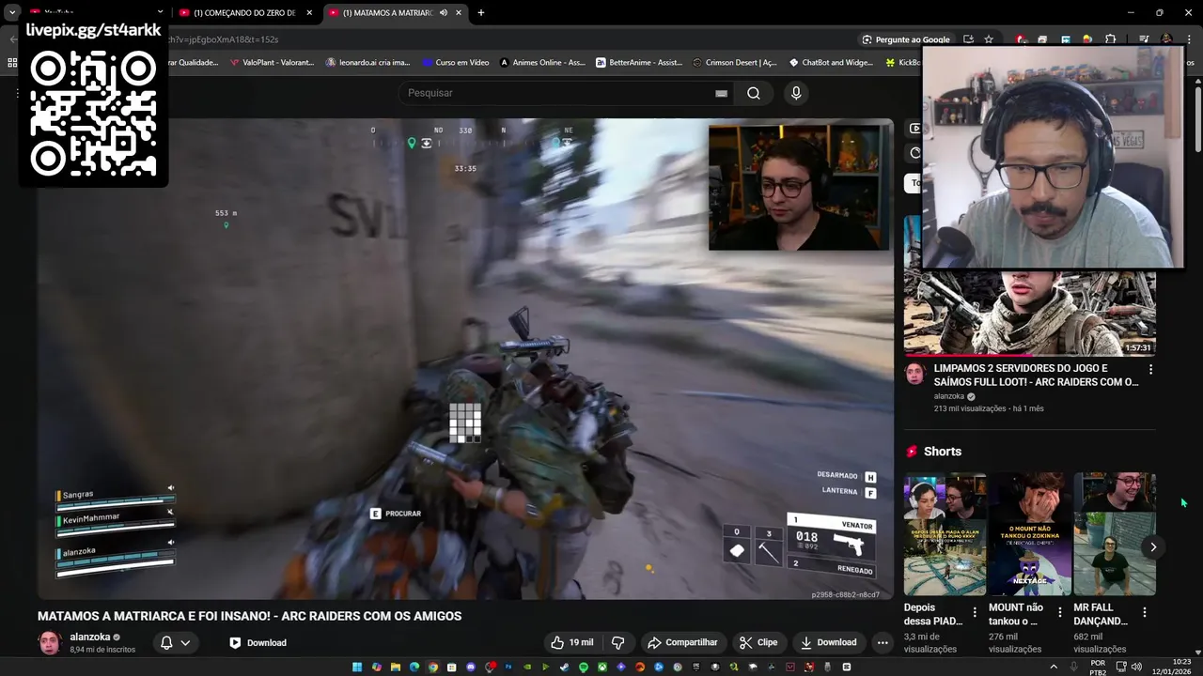Screen dimensions: 1203x676
Task: Open the Depois dessa PIAD short thumbnail
Action: pos(945,534)
